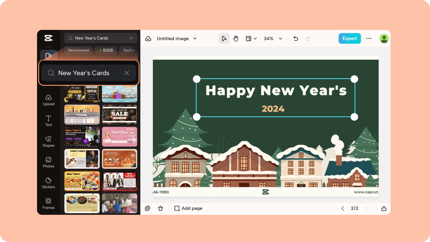The width and height of the screenshot is (430, 242).
Task: Click the Export button
Action: pyautogui.click(x=349, y=38)
